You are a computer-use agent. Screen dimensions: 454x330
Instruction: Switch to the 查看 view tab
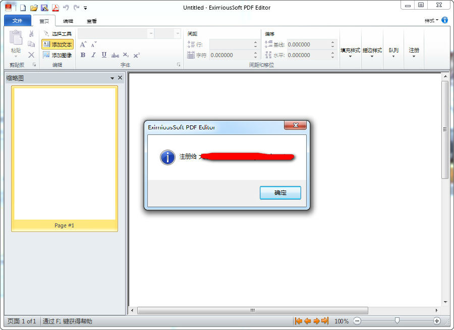pos(91,21)
